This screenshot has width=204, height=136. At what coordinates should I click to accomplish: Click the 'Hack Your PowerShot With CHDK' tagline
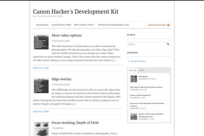48,16
